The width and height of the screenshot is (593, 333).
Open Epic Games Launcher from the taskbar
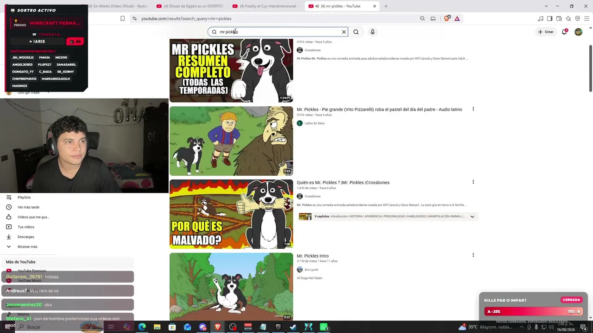(x=278, y=327)
